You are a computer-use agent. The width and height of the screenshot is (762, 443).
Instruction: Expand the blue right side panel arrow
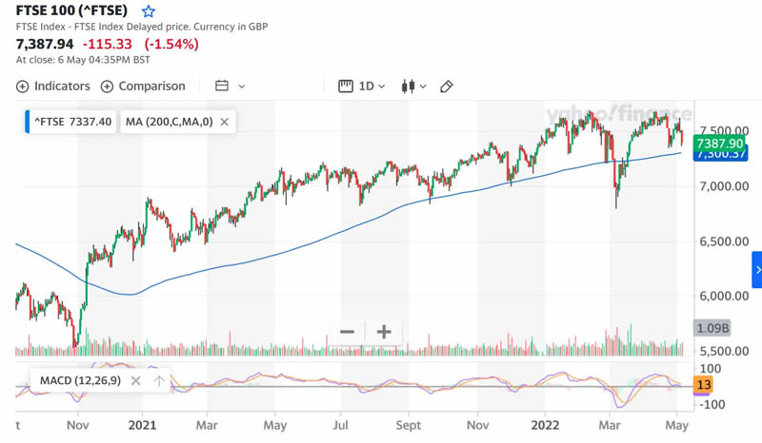(757, 270)
